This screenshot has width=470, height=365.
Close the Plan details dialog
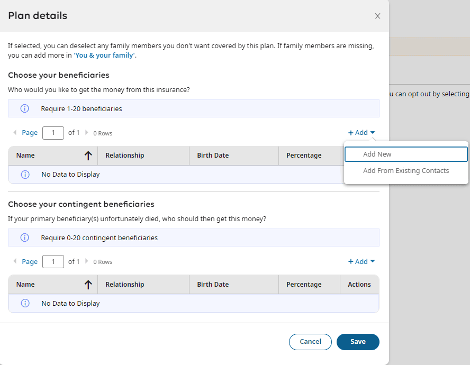click(377, 16)
